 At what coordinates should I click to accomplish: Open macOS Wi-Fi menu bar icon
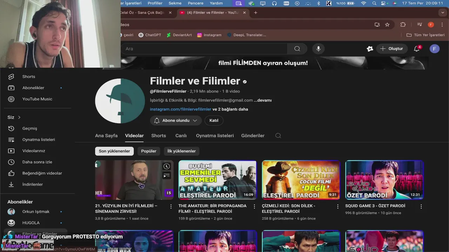click(363, 3)
